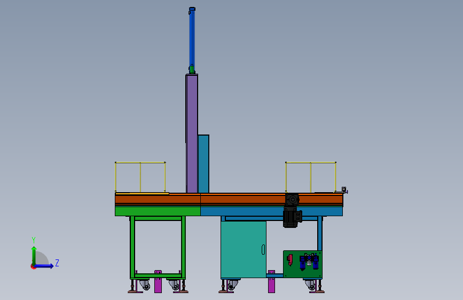Click the "Z" axis label

coord(57,263)
